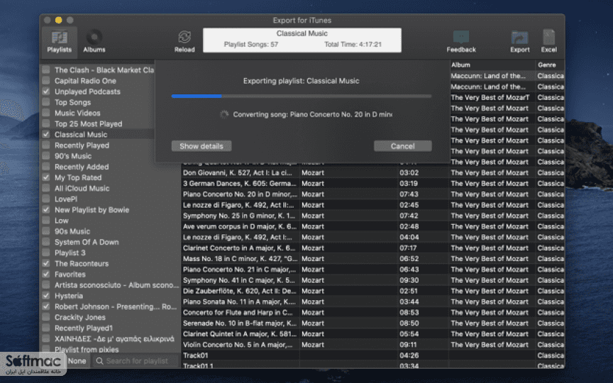Screen dimensions: 613x383
Task: Select the Piano Concerto No. 20 table row
Action: click(x=373, y=194)
